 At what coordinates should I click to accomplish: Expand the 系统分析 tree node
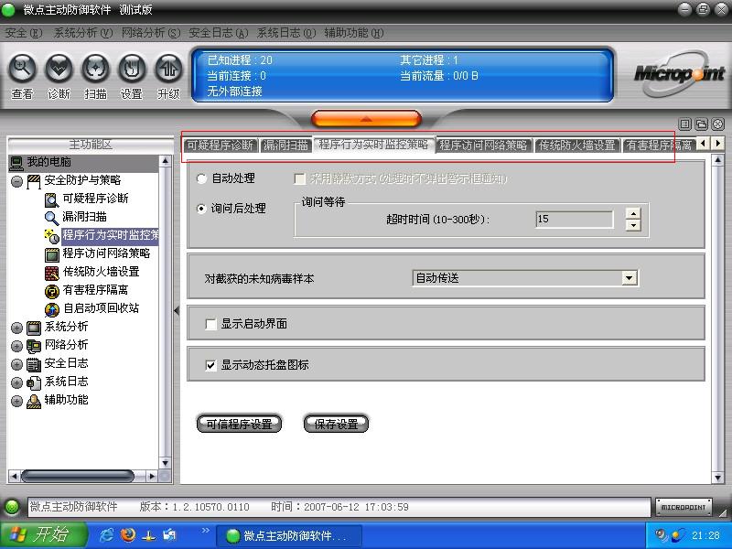coord(16,328)
